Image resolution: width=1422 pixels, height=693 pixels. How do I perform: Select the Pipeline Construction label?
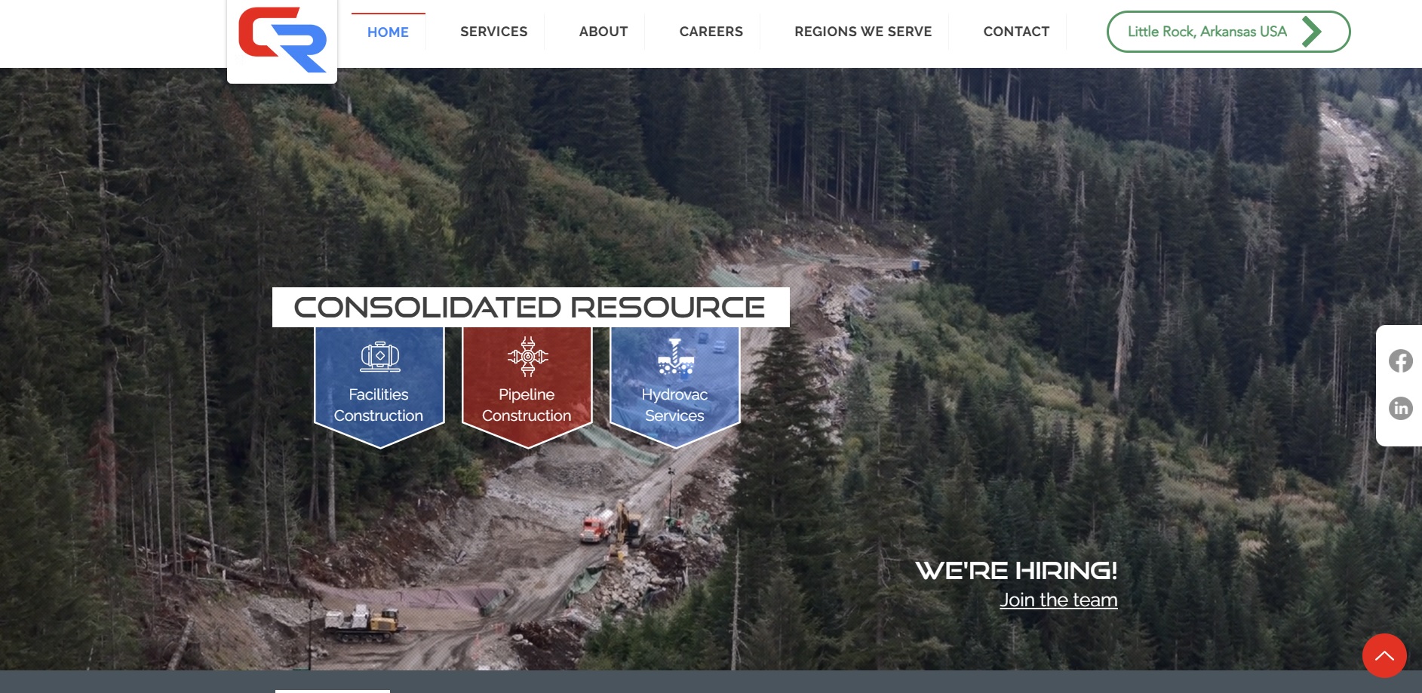tap(527, 405)
